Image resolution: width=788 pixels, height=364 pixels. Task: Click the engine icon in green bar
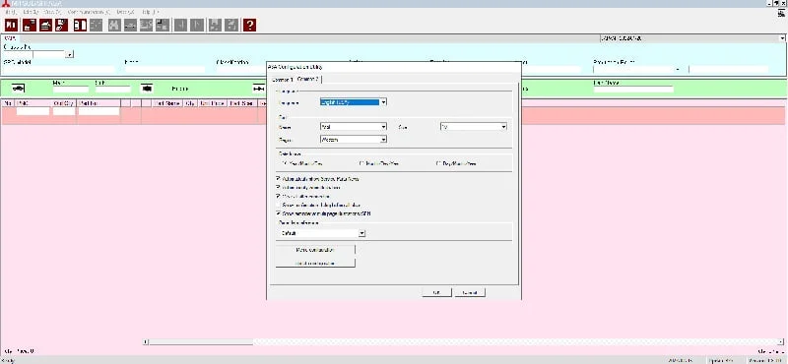pos(147,89)
